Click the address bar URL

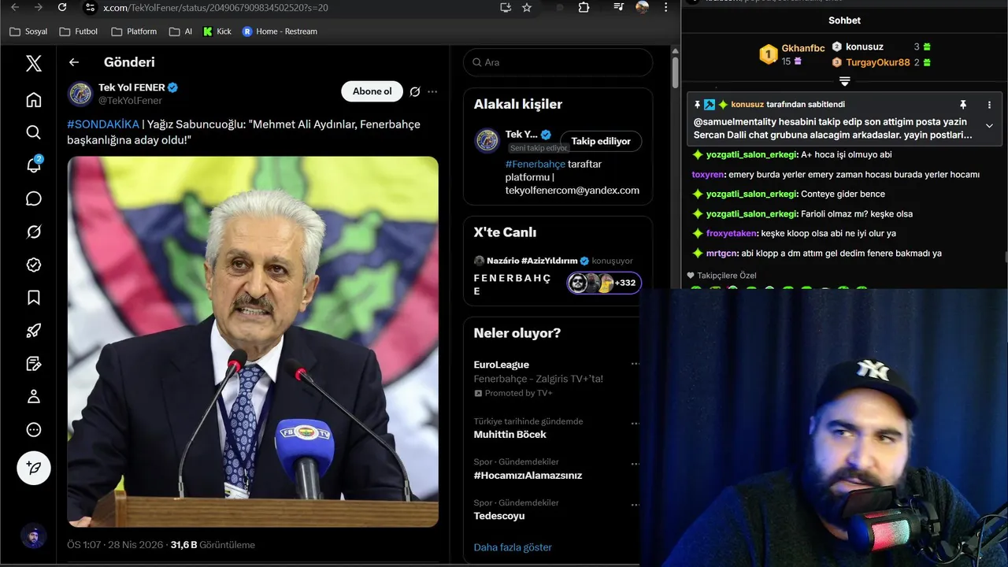216,7
